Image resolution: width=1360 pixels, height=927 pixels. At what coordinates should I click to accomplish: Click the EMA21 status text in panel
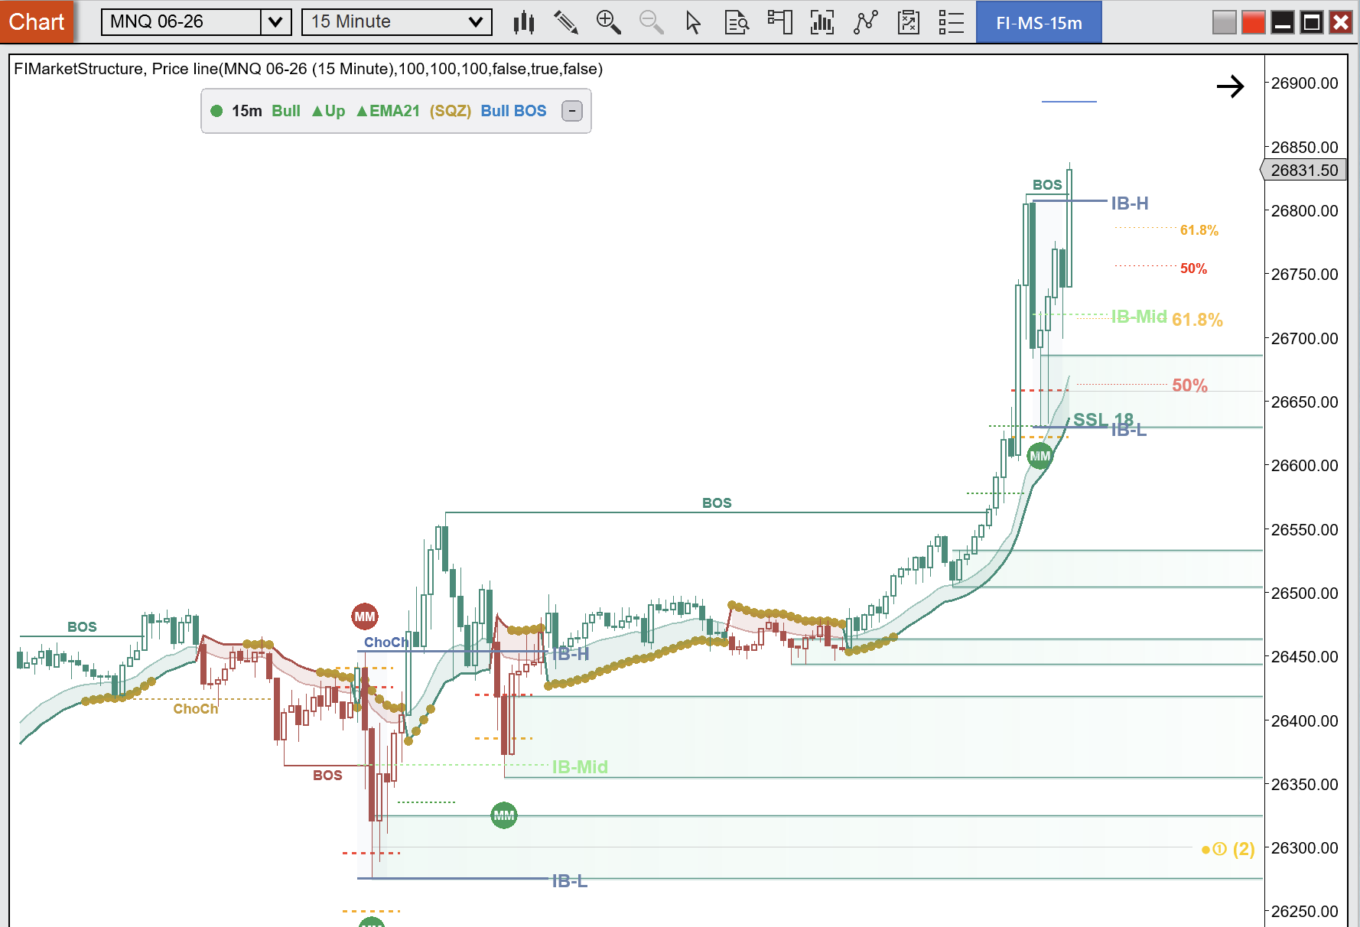pyautogui.click(x=388, y=111)
